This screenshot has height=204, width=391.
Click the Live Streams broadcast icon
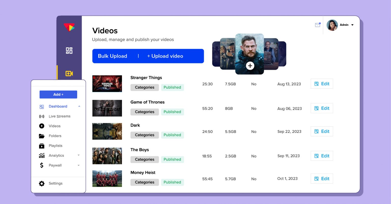click(42, 116)
